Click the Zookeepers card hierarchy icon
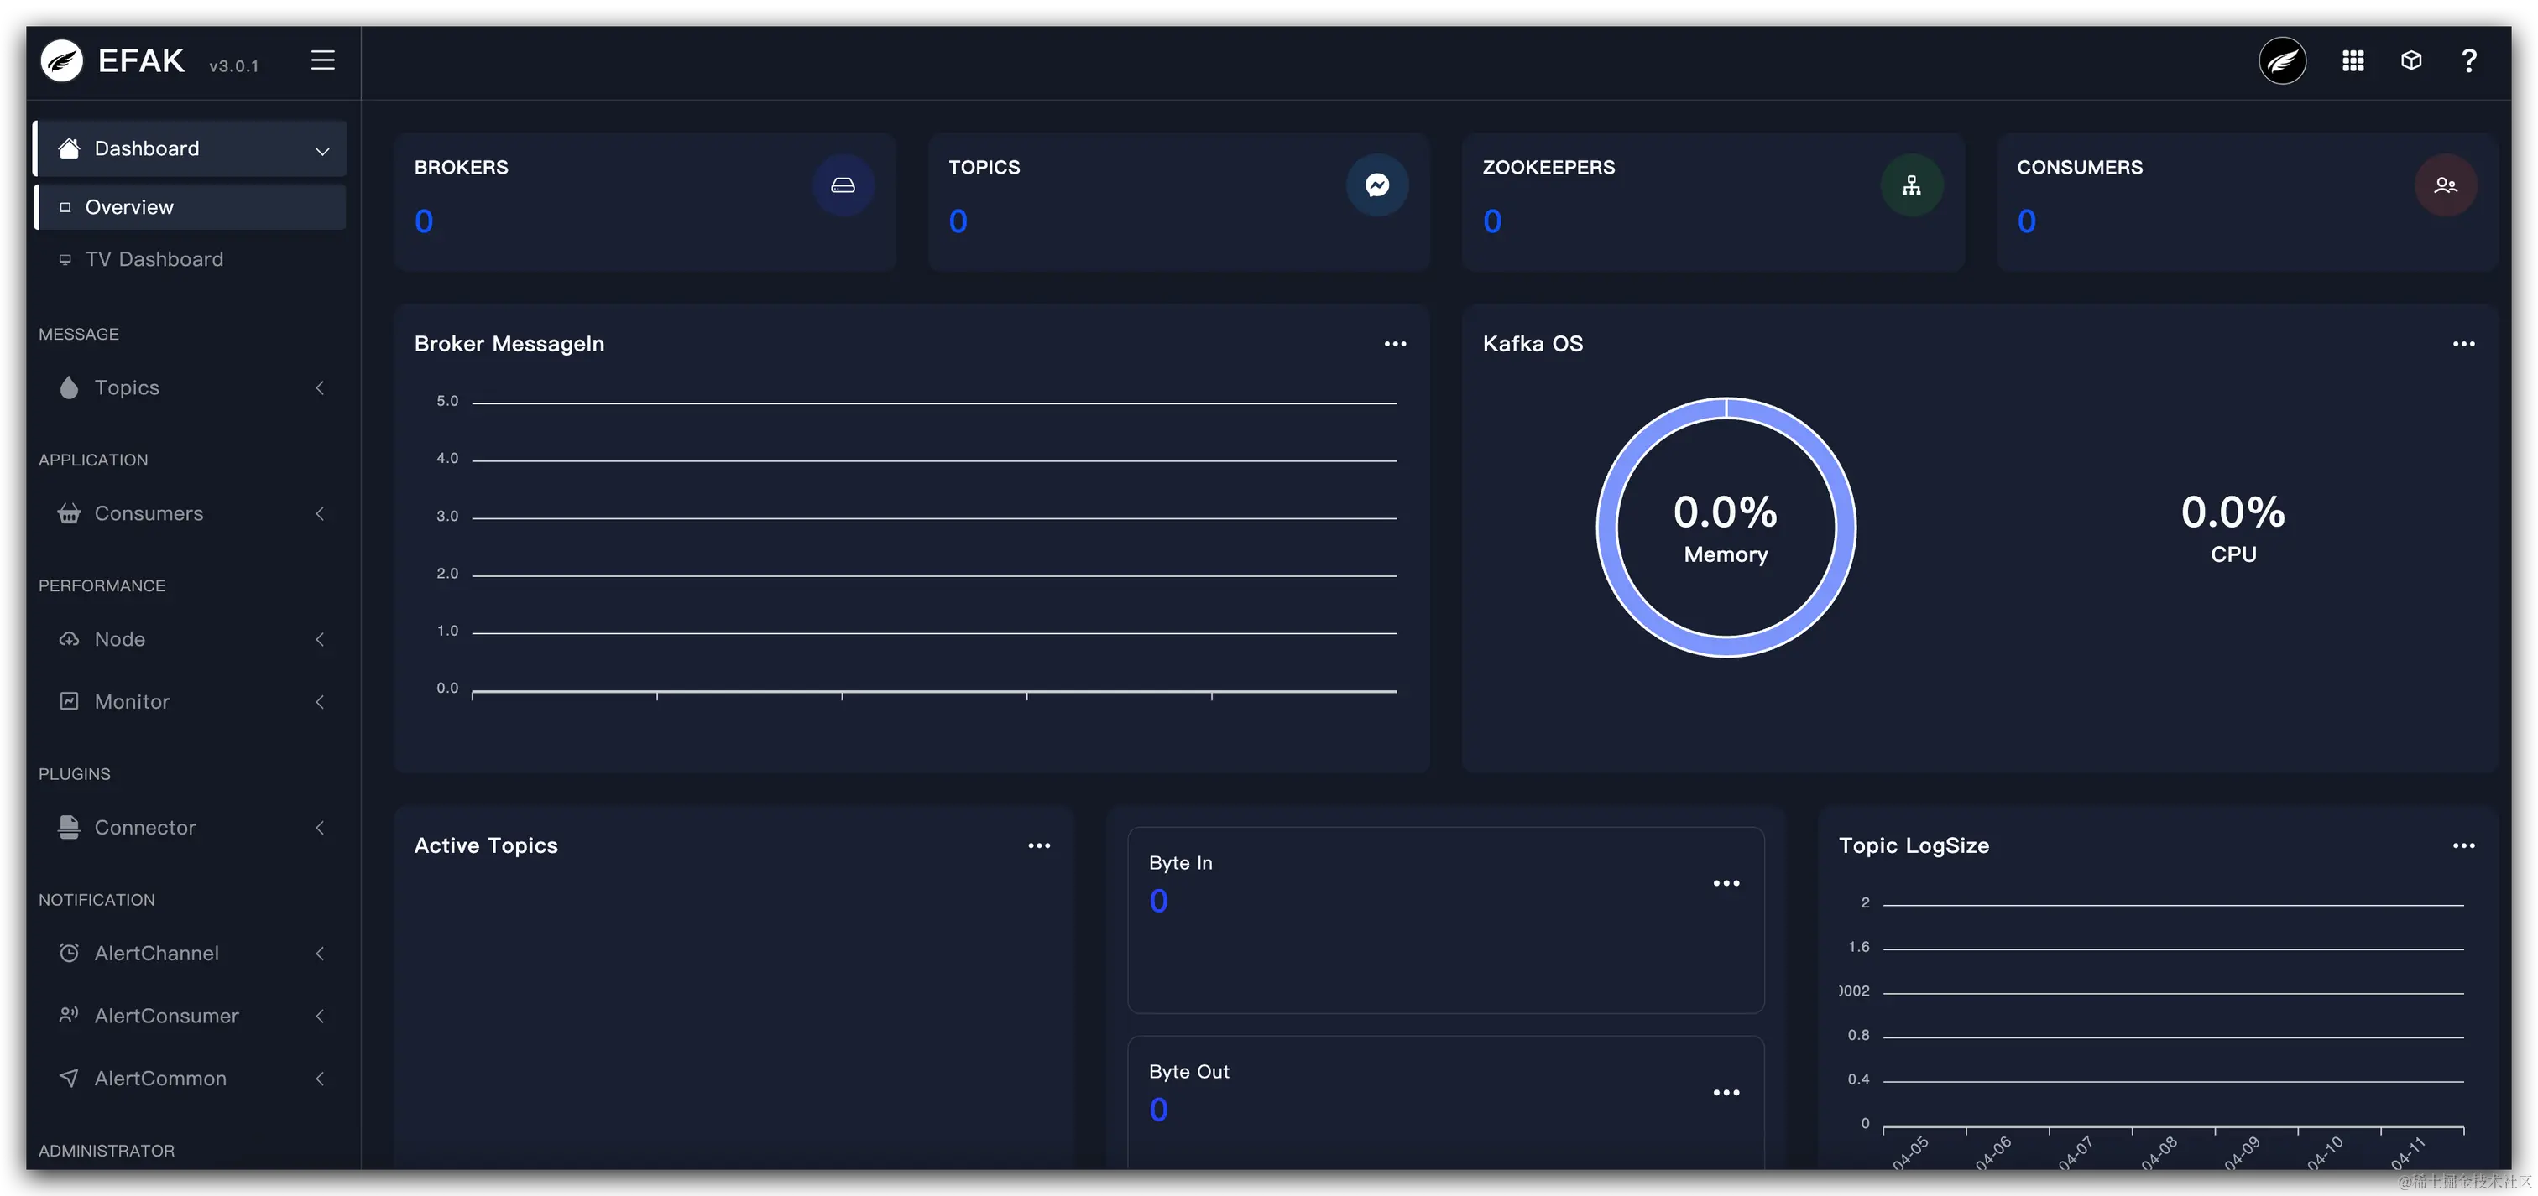This screenshot has width=2538, height=1196. (x=1911, y=185)
